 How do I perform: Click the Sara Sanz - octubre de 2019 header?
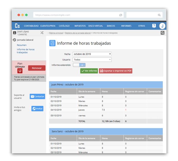coord(106,131)
